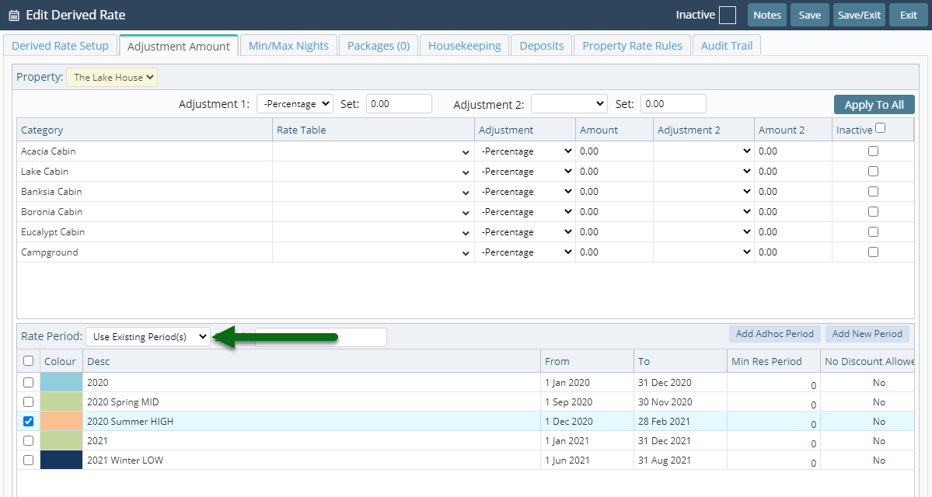Click the Amount field for Acacia Cabin
The width and height of the screenshot is (932, 497).
click(x=614, y=151)
